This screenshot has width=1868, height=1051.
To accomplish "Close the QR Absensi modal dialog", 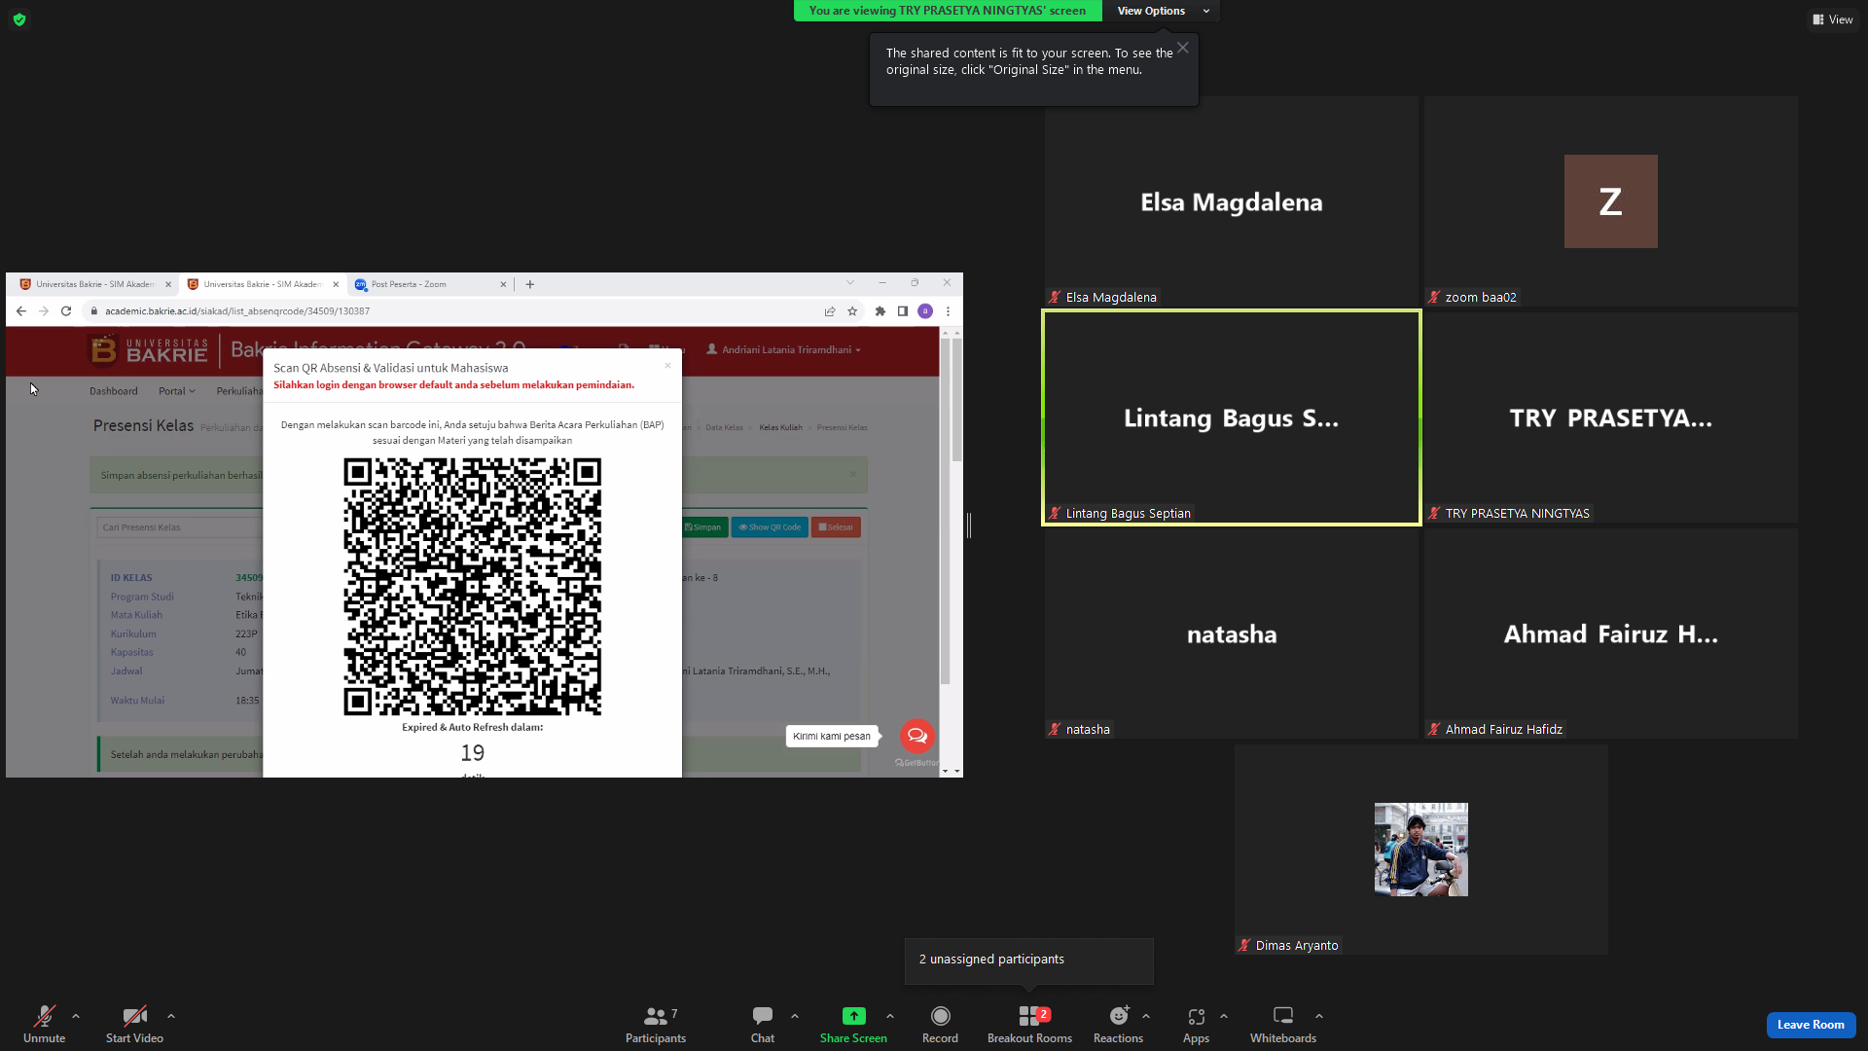I will [x=667, y=366].
